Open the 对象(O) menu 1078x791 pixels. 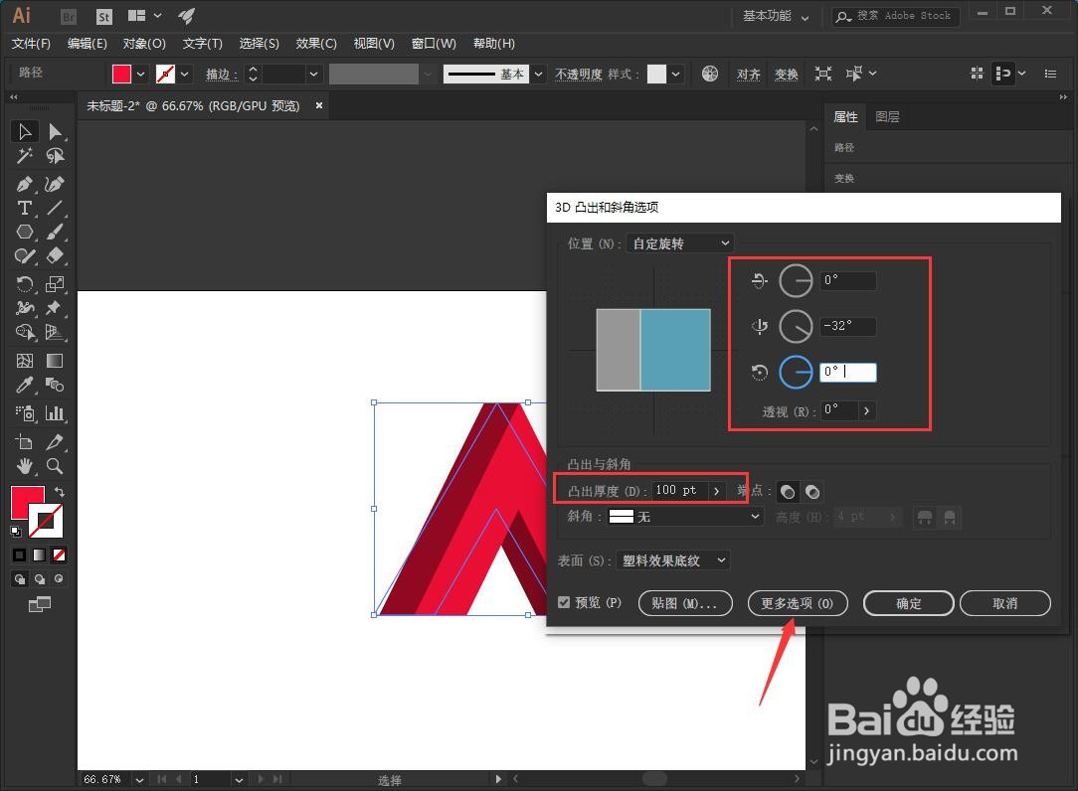pos(144,44)
